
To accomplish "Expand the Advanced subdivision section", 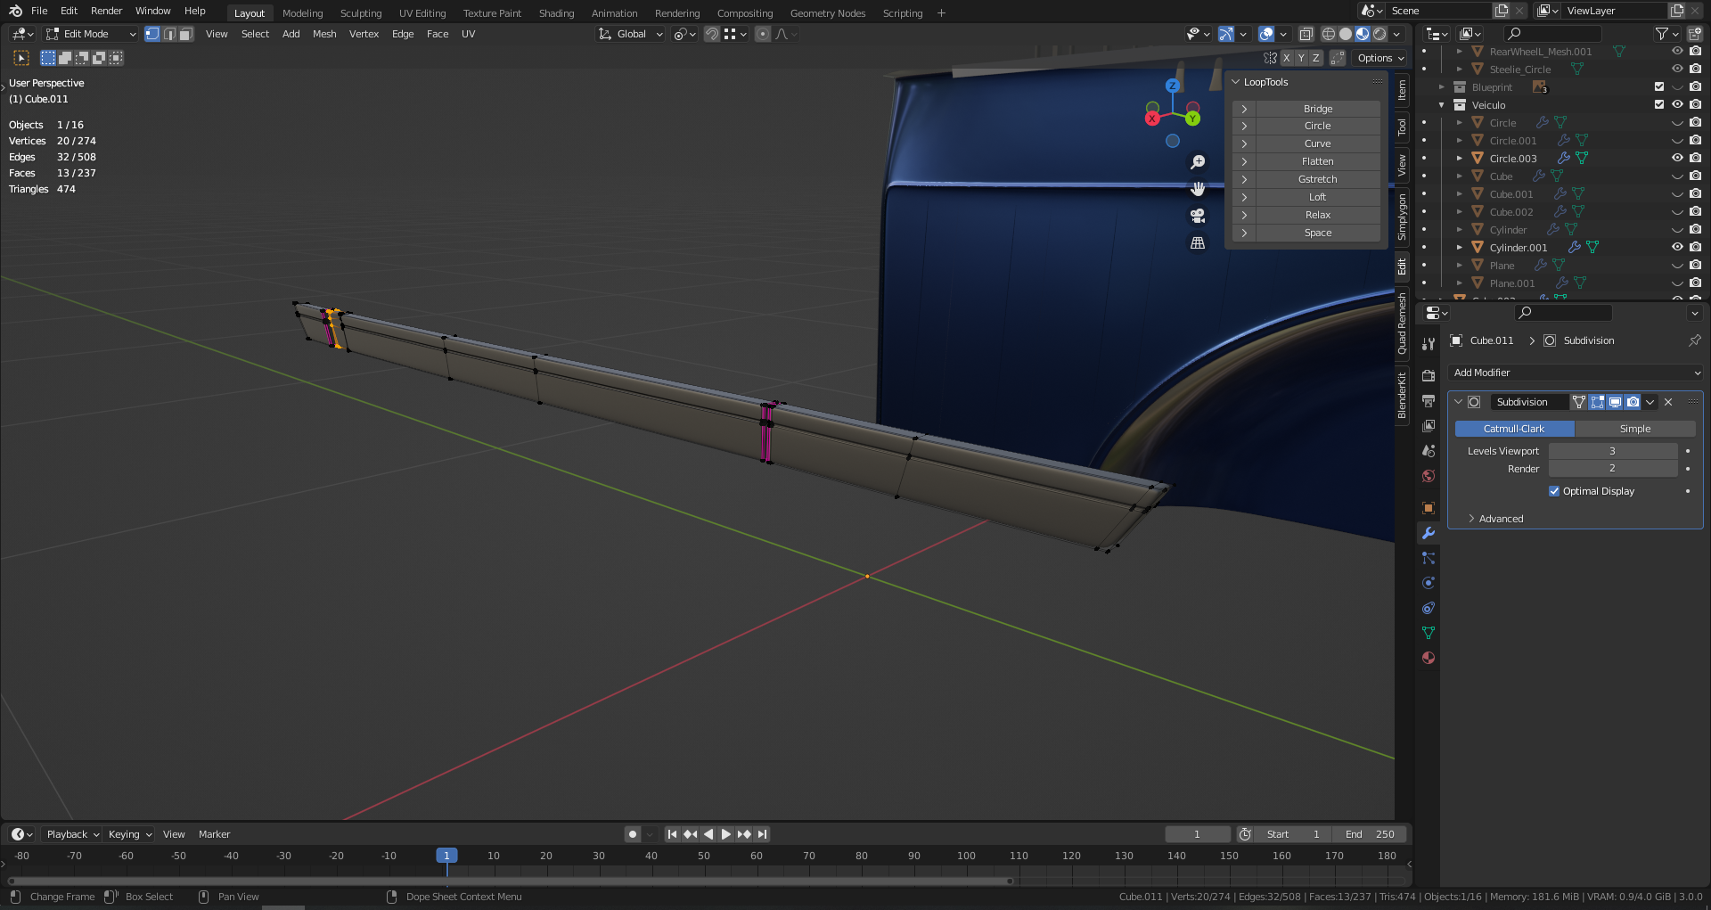I will coord(1501,519).
